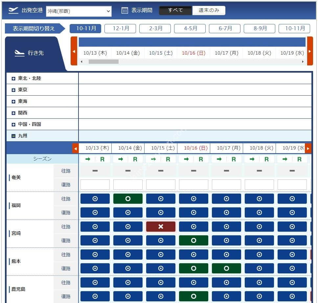Select 熊本 復路 on 10/14
This screenshot has height=303, width=318.
point(128,268)
